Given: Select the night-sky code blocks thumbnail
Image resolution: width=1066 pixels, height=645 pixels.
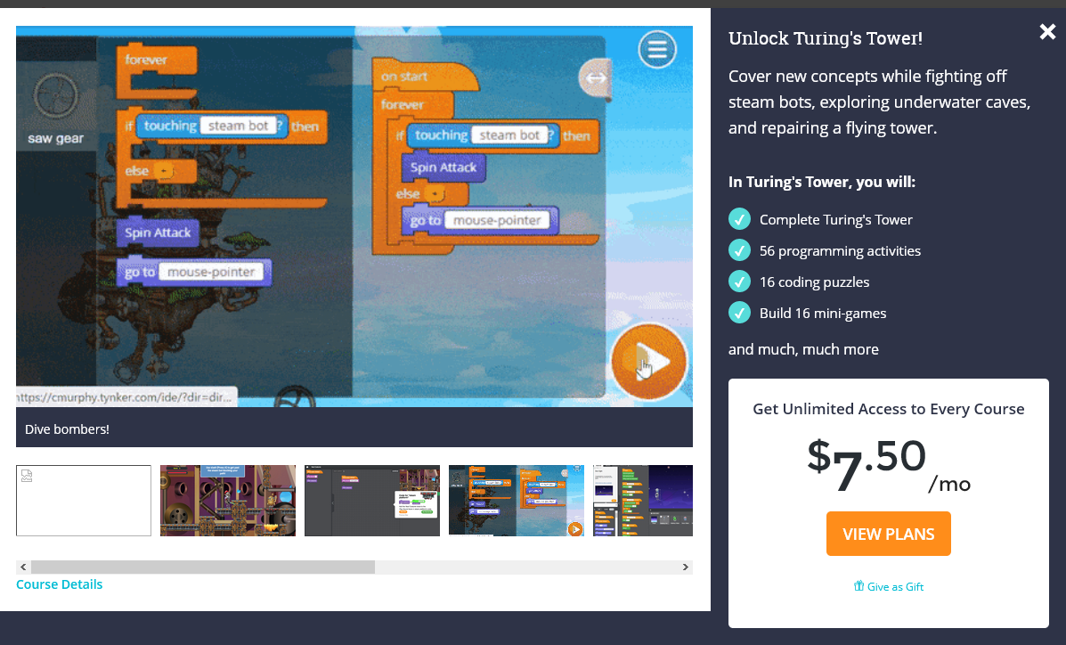Looking at the screenshot, I should click(x=643, y=501).
